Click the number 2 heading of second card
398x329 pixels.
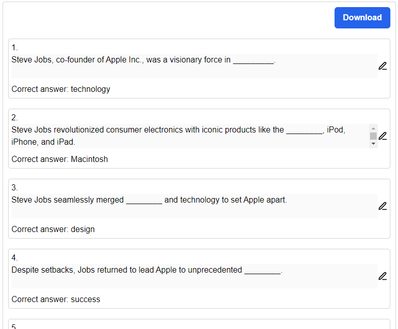(x=14, y=118)
